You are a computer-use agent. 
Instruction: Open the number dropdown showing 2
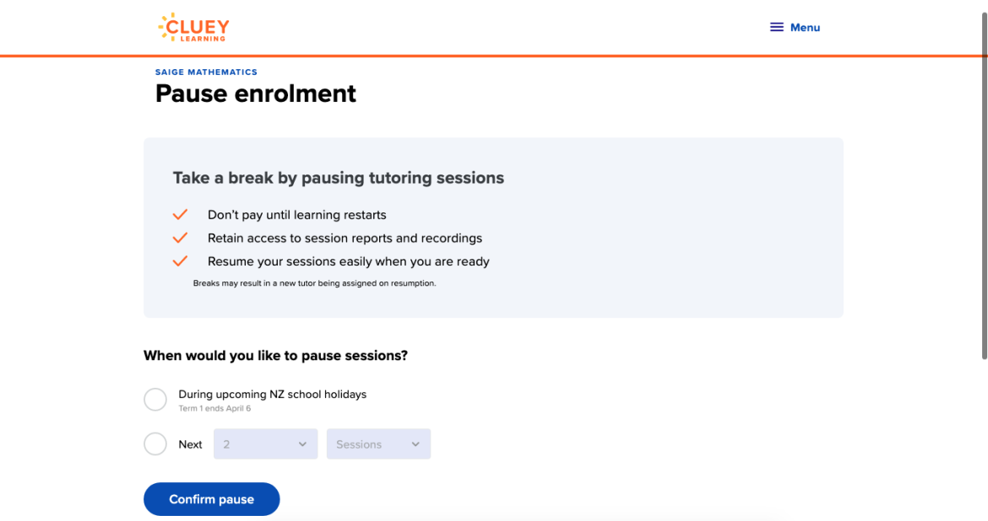258,444
